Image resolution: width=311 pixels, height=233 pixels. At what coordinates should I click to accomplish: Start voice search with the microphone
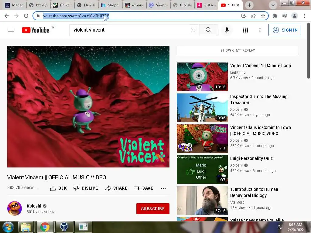point(227,30)
